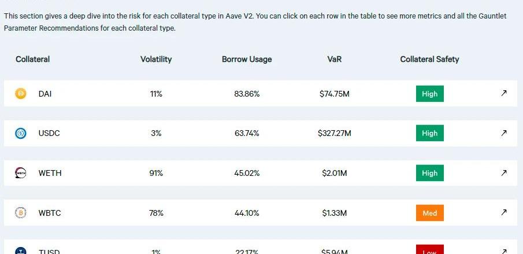Click the WETH token icon
Screen dimensions: 523x254
(x=21, y=173)
